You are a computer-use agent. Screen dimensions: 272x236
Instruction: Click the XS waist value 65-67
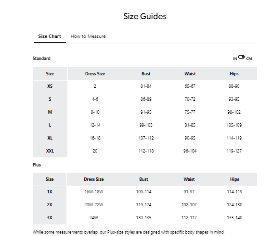click(190, 86)
